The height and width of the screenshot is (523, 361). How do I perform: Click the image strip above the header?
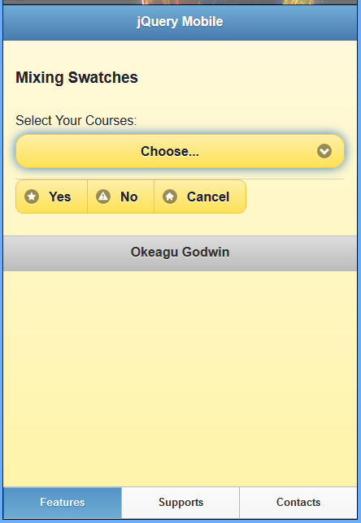click(x=180, y=2)
